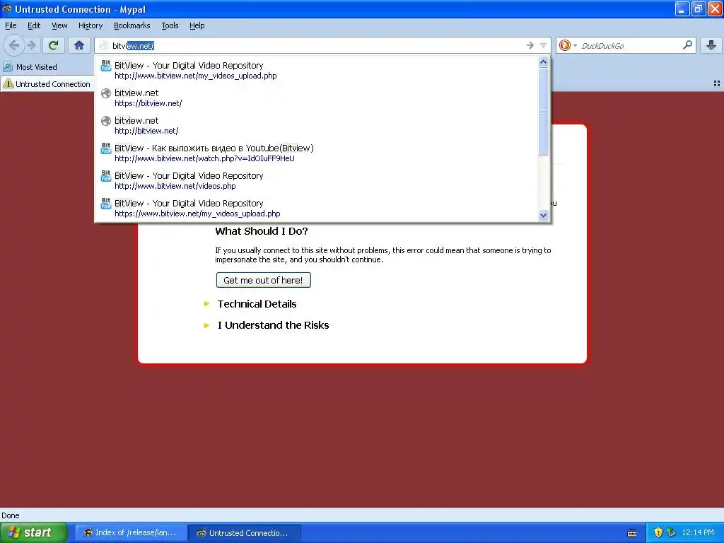Click the tab groups grid icon
Screen dimensions: 724x543
[717, 83]
